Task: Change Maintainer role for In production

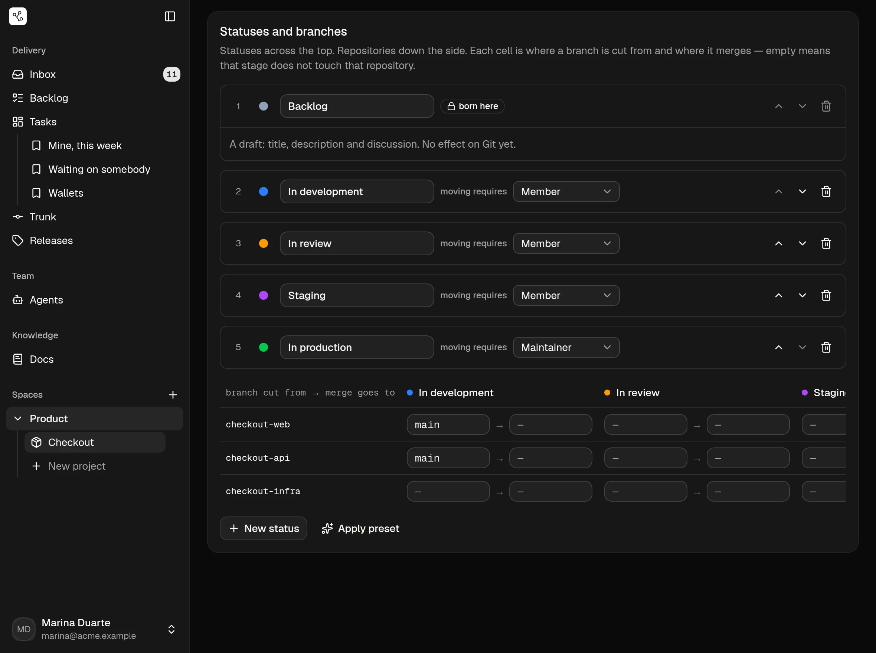Action: coord(566,347)
